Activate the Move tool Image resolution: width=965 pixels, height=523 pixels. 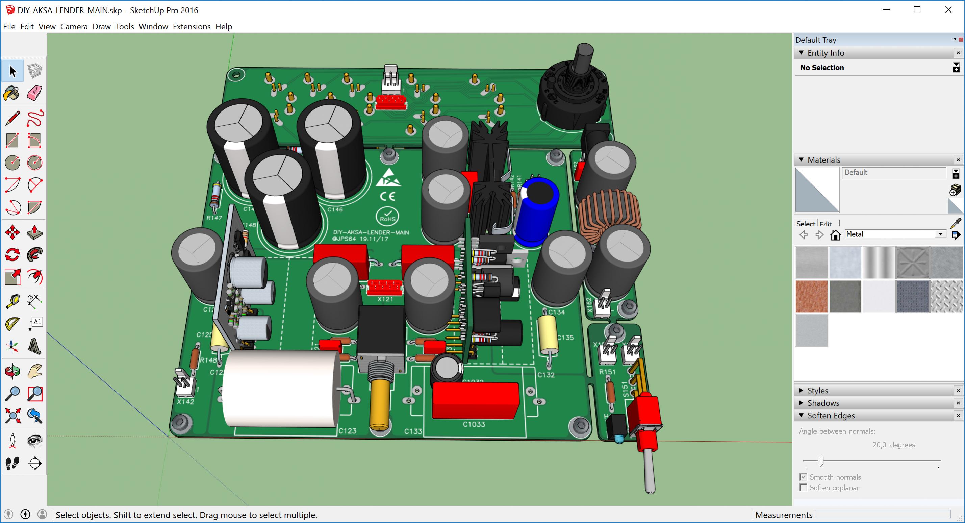pos(12,232)
